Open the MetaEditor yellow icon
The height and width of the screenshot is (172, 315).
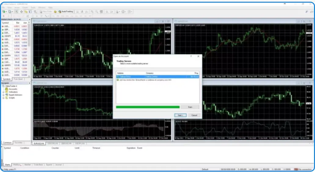tap(55, 12)
